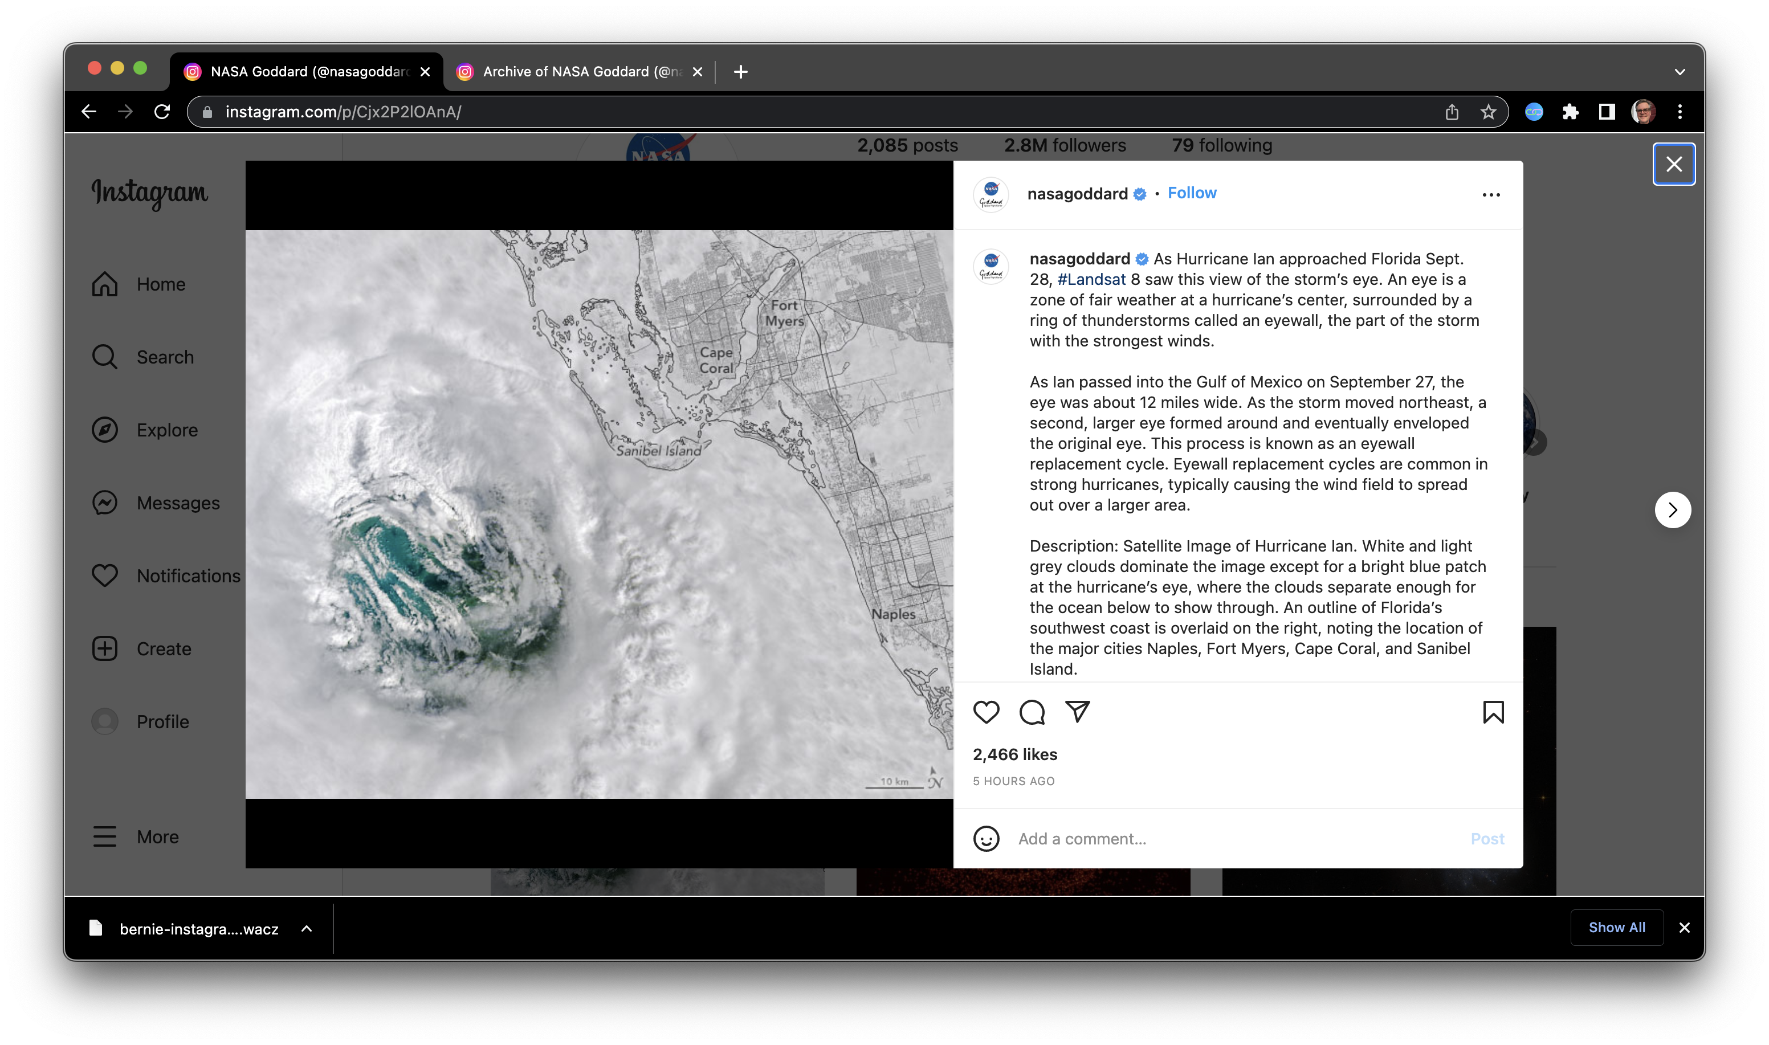This screenshot has width=1769, height=1045.
Task: Reload the current page
Action: point(162,111)
